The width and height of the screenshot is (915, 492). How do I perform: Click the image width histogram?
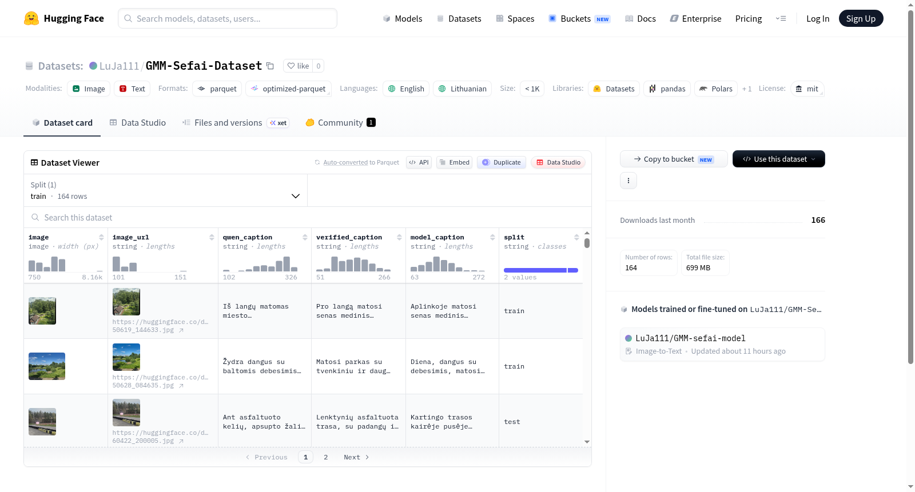click(x=66, y=264)
